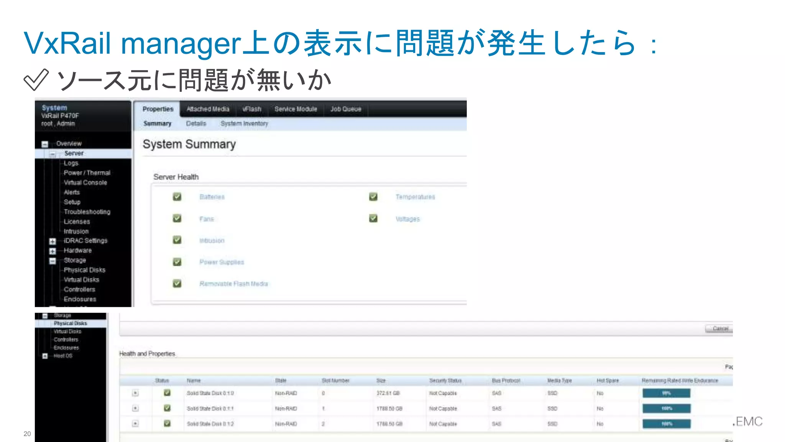This screenshot has height=442, width=785.
Task: Select the Summary sub-tab
Action: coord(157,124)
